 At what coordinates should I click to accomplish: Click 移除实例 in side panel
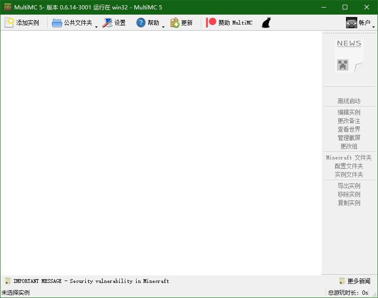[x=349, y=194]
